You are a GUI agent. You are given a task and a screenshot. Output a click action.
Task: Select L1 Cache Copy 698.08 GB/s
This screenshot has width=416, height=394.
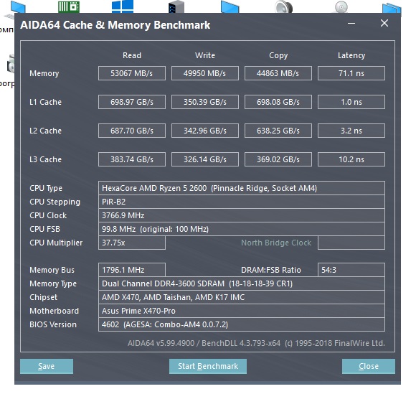point(278,102)
